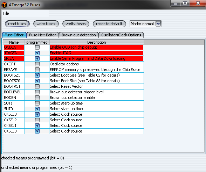206x172 pixels.
Task: Click the Description column header
Action: click(x=97, y=42)
